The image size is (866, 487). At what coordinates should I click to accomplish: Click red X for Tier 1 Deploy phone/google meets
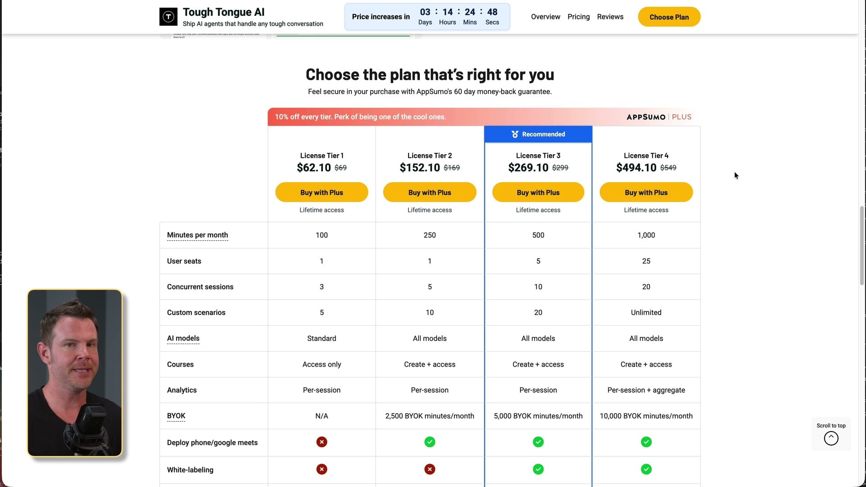coord(322,442)
